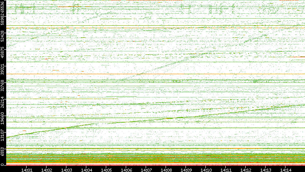
Task: Select the 58982 vertical axis label
Action: tap(2, 19)
